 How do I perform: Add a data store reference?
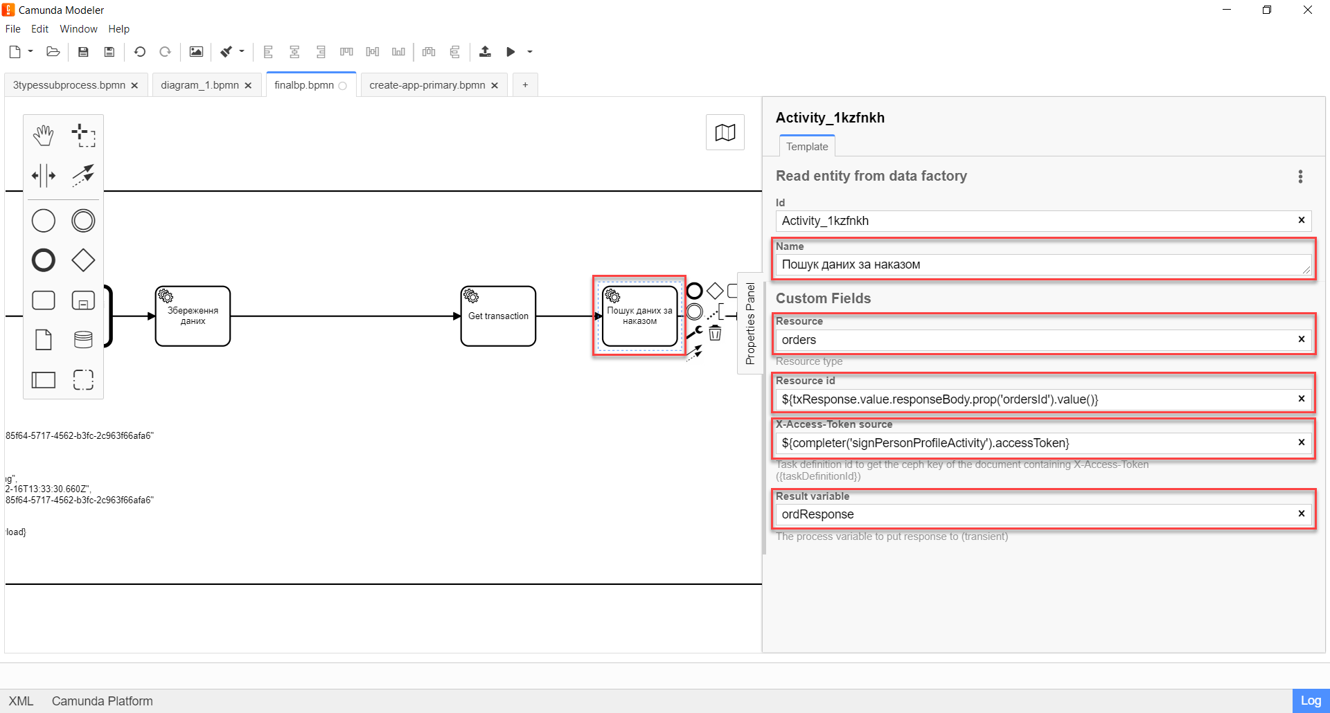pos(83,339)
